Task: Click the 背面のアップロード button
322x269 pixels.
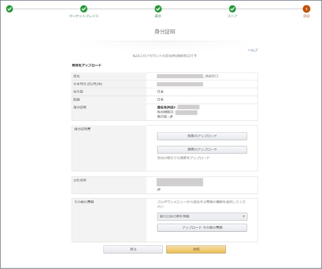Action: 202,149
